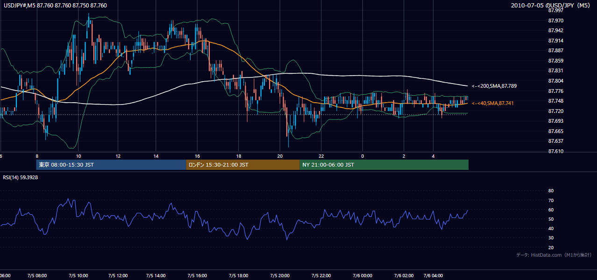Click the 200 SMA 87.789 label
This screenshot has height=280, width=597.
pyautogui.click(x=494, y=86)
